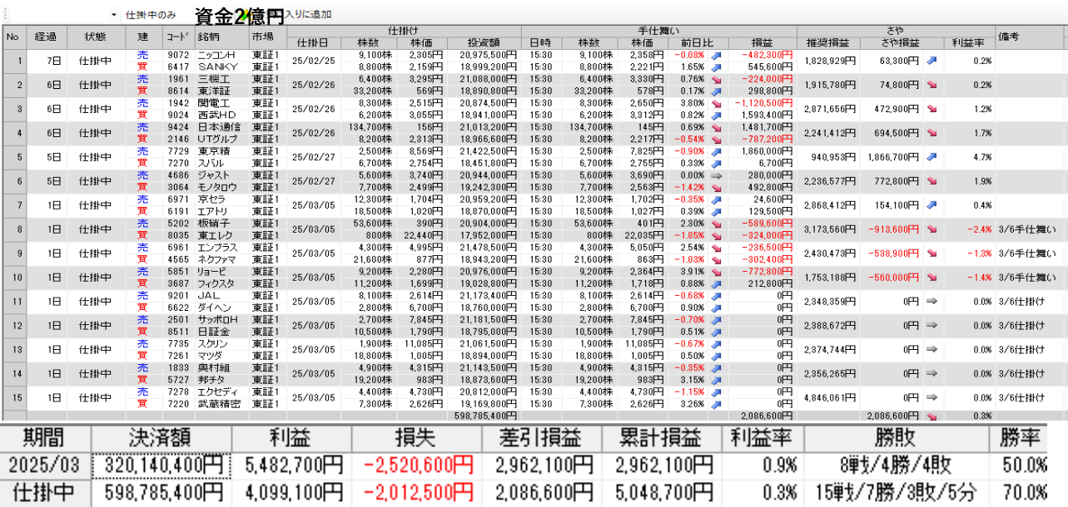Click the red down arrow beside -560,000円 spread profit
The width and height of the screenshot is (1068, 507).
coord(931,278)
